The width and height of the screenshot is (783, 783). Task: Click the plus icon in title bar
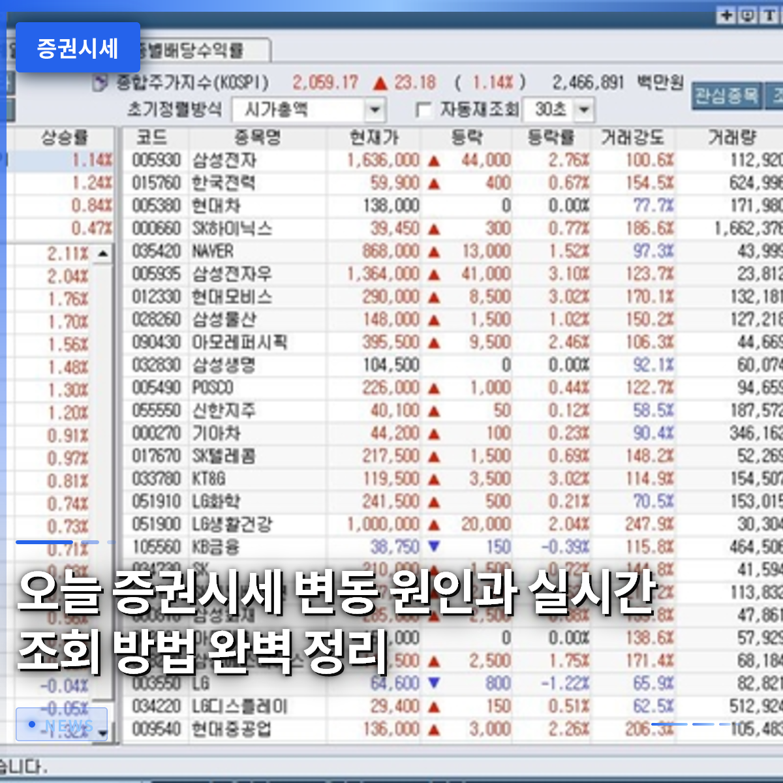(x=726, y=16)
